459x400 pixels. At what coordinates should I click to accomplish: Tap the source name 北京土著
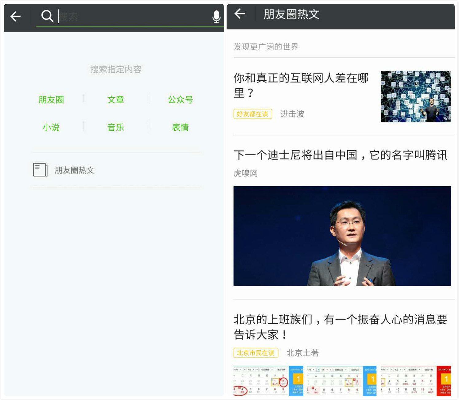[302, 353]
